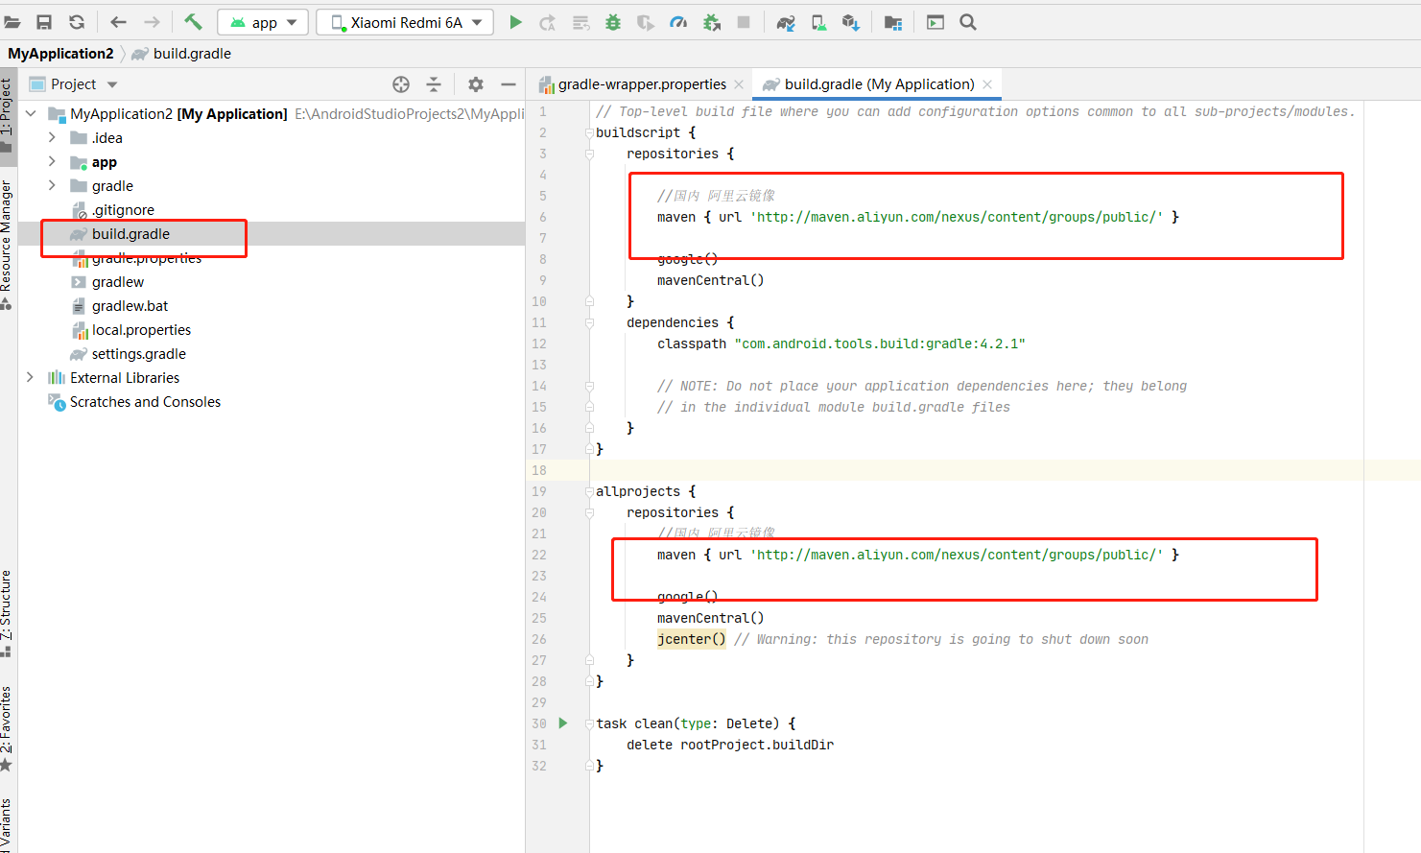Screen dimensions: 1421x853
Task: Open Project panel settings gear
Action: [476, 84]
